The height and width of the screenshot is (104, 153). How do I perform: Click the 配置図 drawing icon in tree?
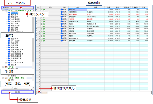pyautogui.click(x=9, y=75)
